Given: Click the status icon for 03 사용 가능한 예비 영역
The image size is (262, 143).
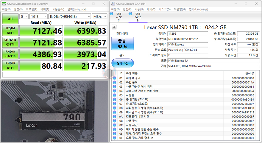Looking at the screenshot, I should point(114,86).
